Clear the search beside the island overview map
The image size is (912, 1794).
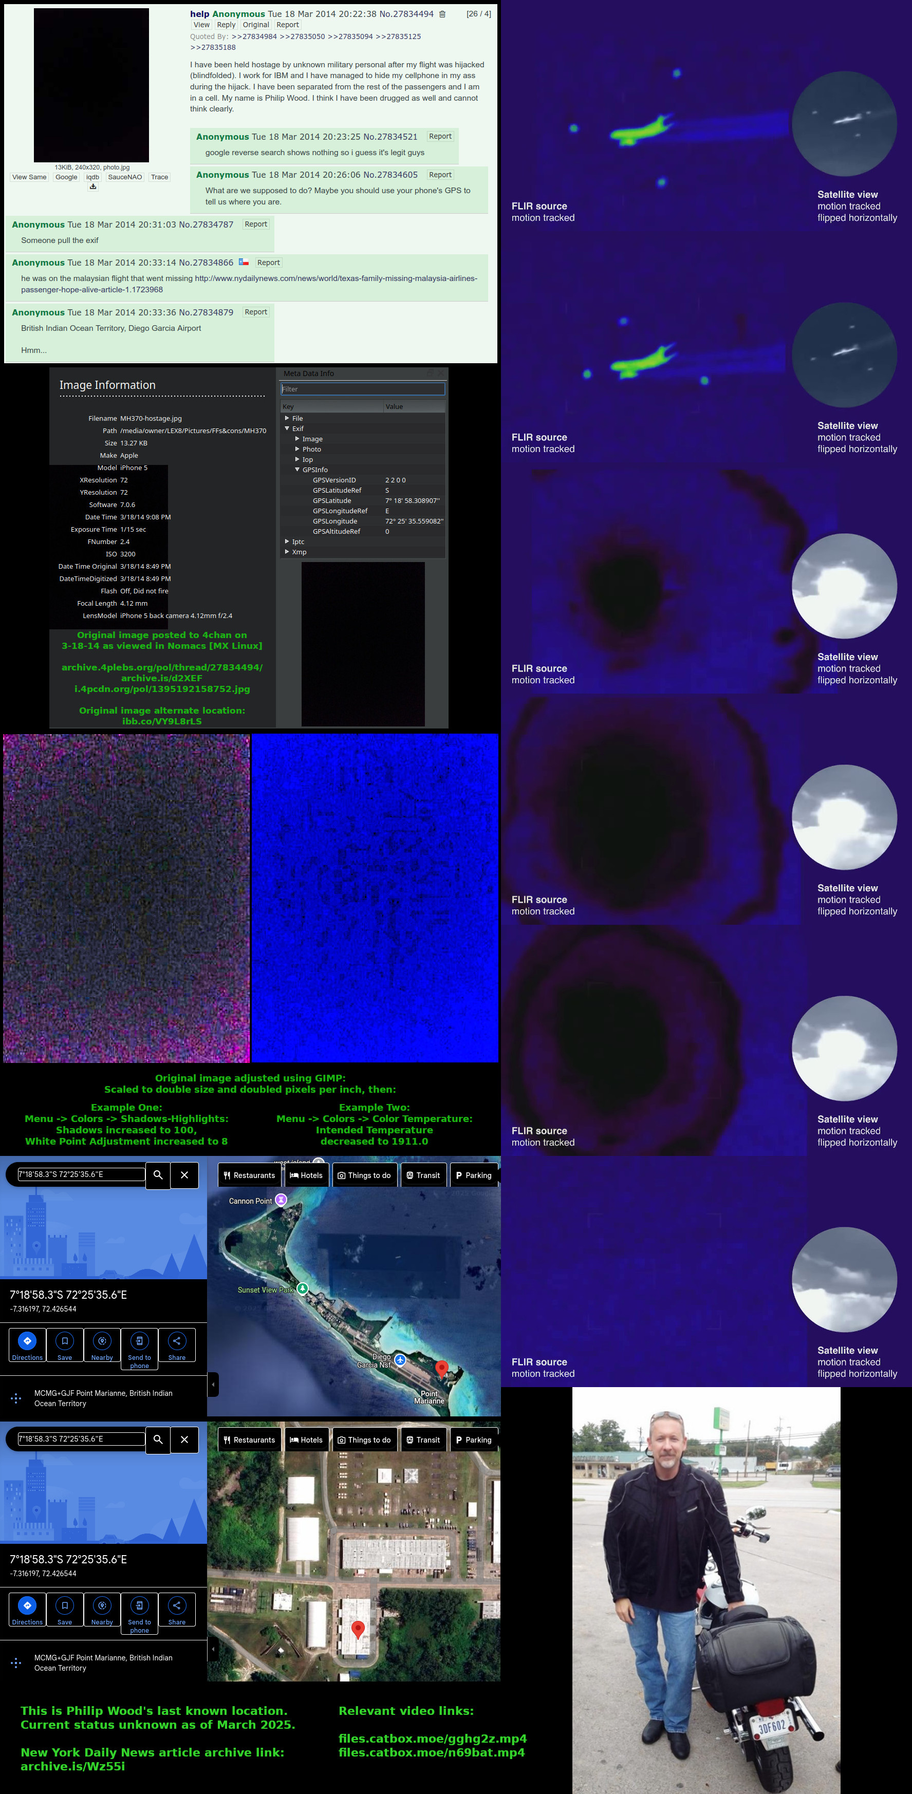[x=184, y=1175]
